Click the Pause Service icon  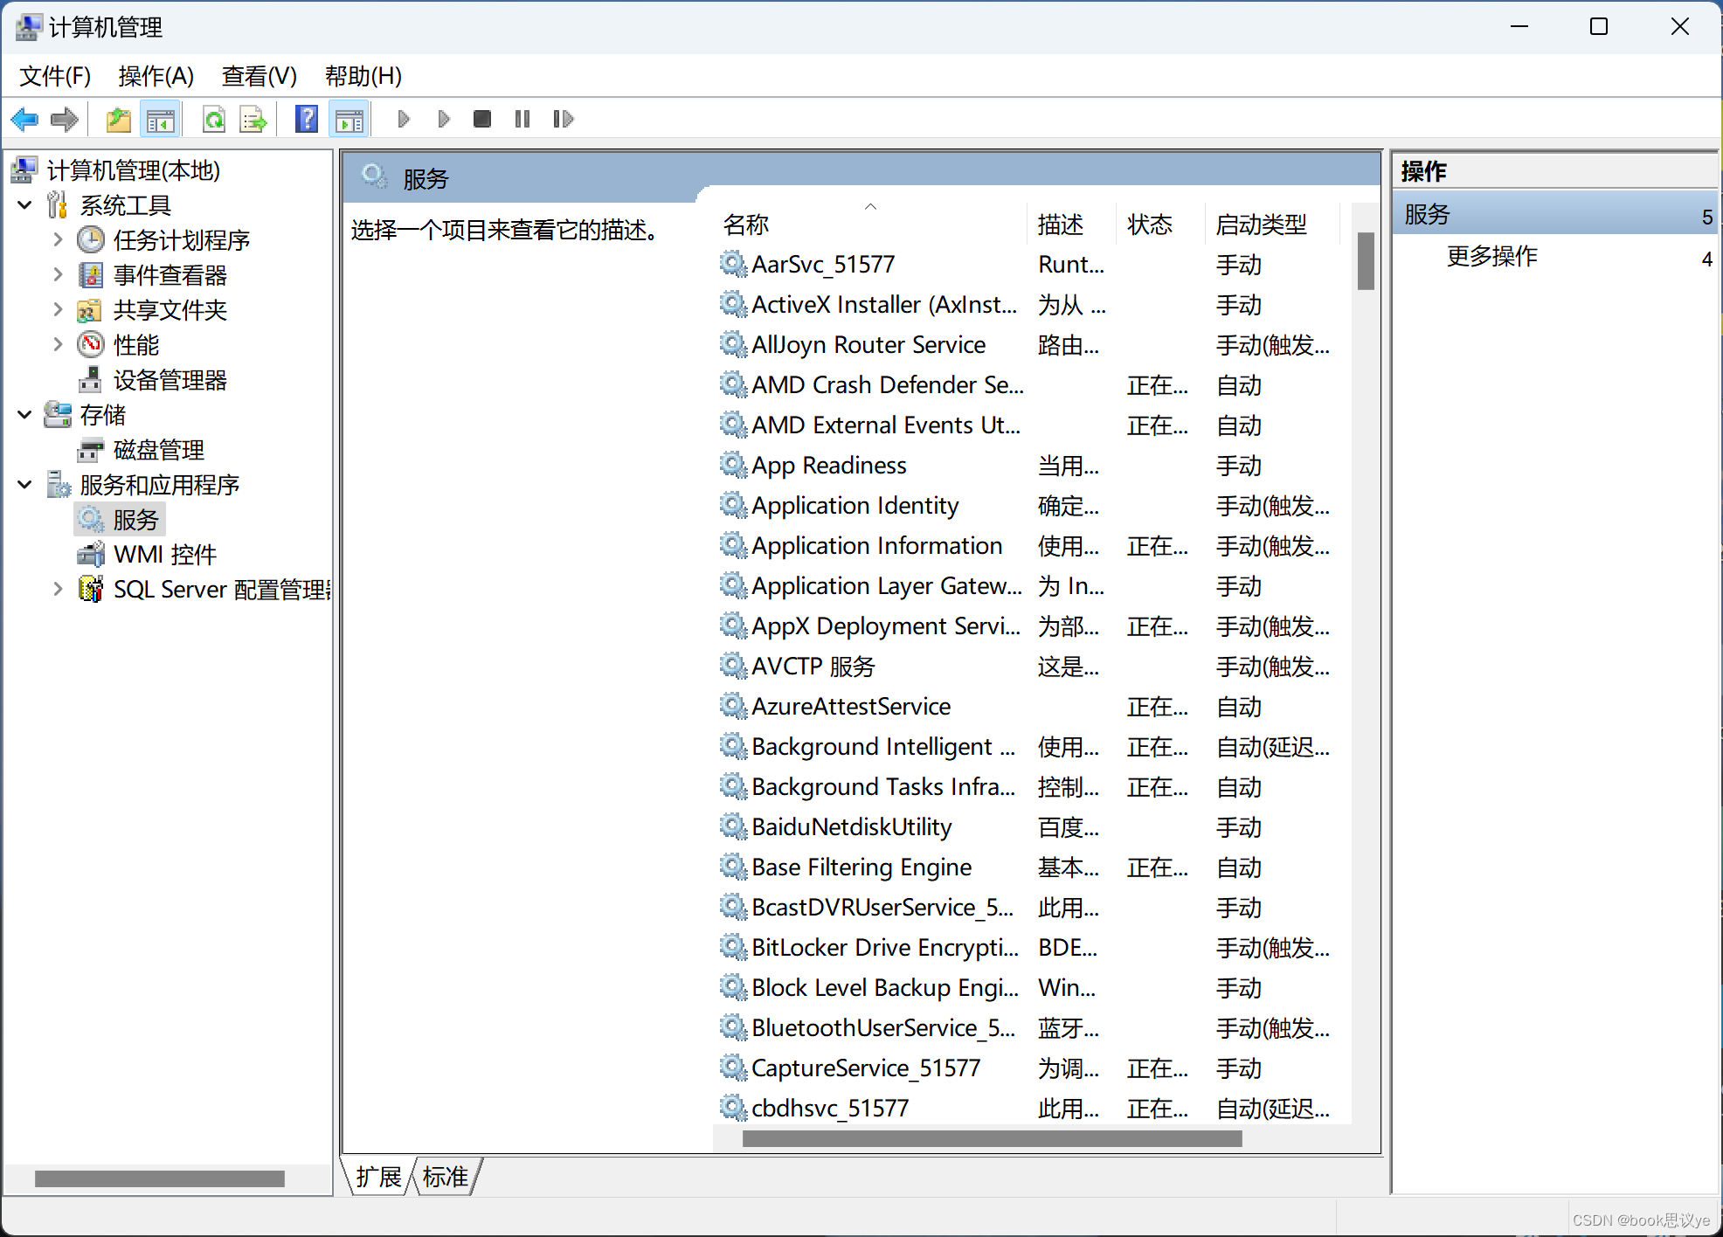(x=522, y=119)
